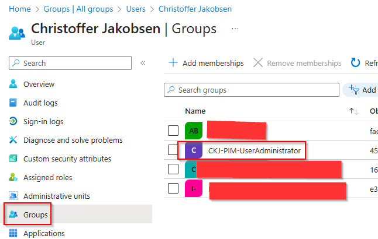This screenshot has height=239, width=378.
Task: Select the CKJ-PIM-UserAdministrator row checkbox
Action: pos(173,150)
